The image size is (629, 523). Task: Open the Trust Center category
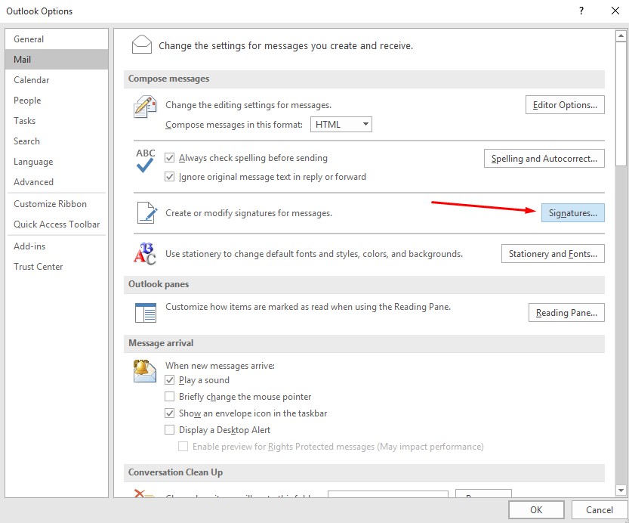coord(57,267)
